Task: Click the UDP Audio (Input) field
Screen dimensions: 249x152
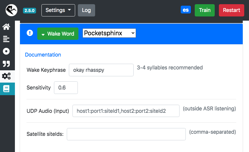Action: click(x=126, y=111)
